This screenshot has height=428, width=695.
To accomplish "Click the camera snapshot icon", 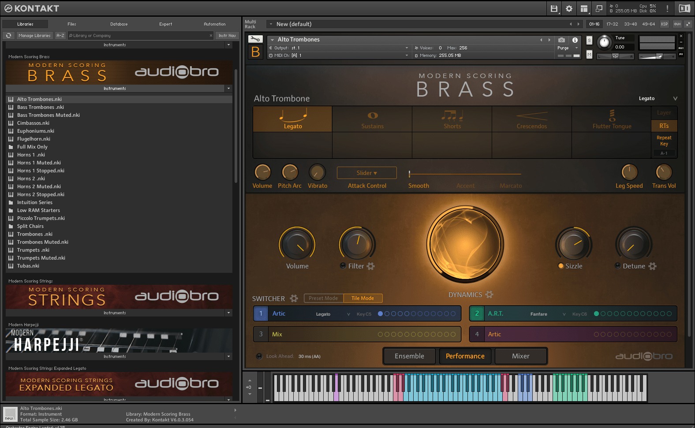I will tap(561, 40).
